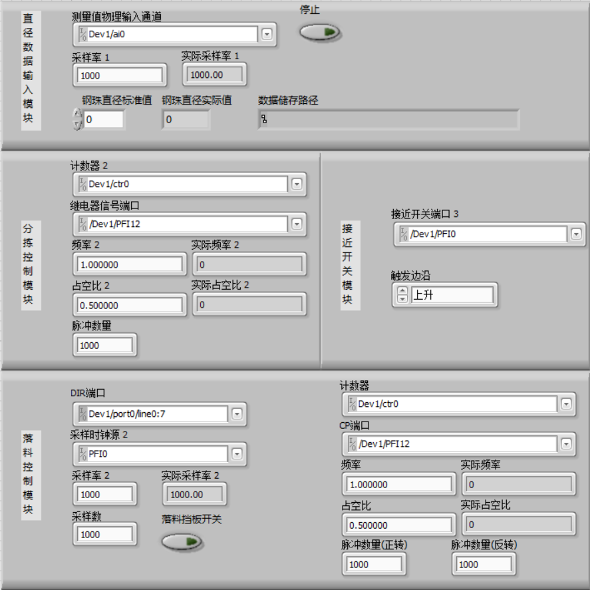This screenshot has height=590, width=590.
Task: Click the I/O icon in 落料控制 计数器
Action: point(352,404)
